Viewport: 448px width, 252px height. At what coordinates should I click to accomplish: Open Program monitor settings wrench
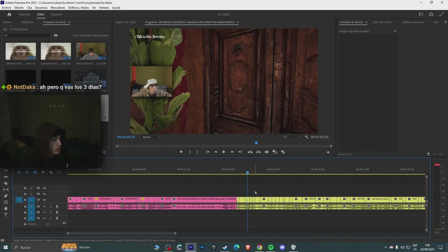(x=306, y=137)
